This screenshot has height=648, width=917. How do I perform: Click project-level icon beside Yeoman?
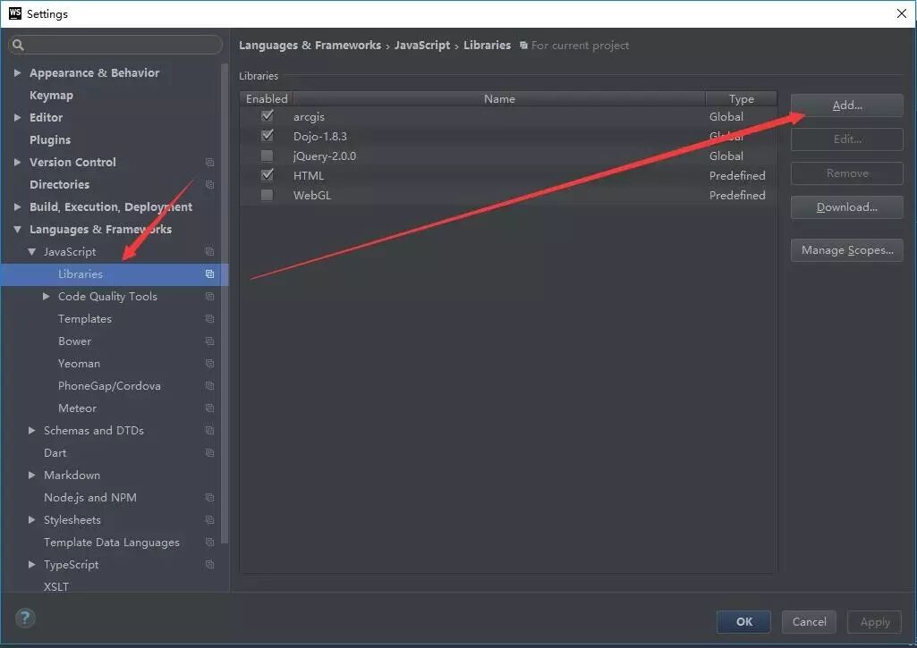point(209,364)
